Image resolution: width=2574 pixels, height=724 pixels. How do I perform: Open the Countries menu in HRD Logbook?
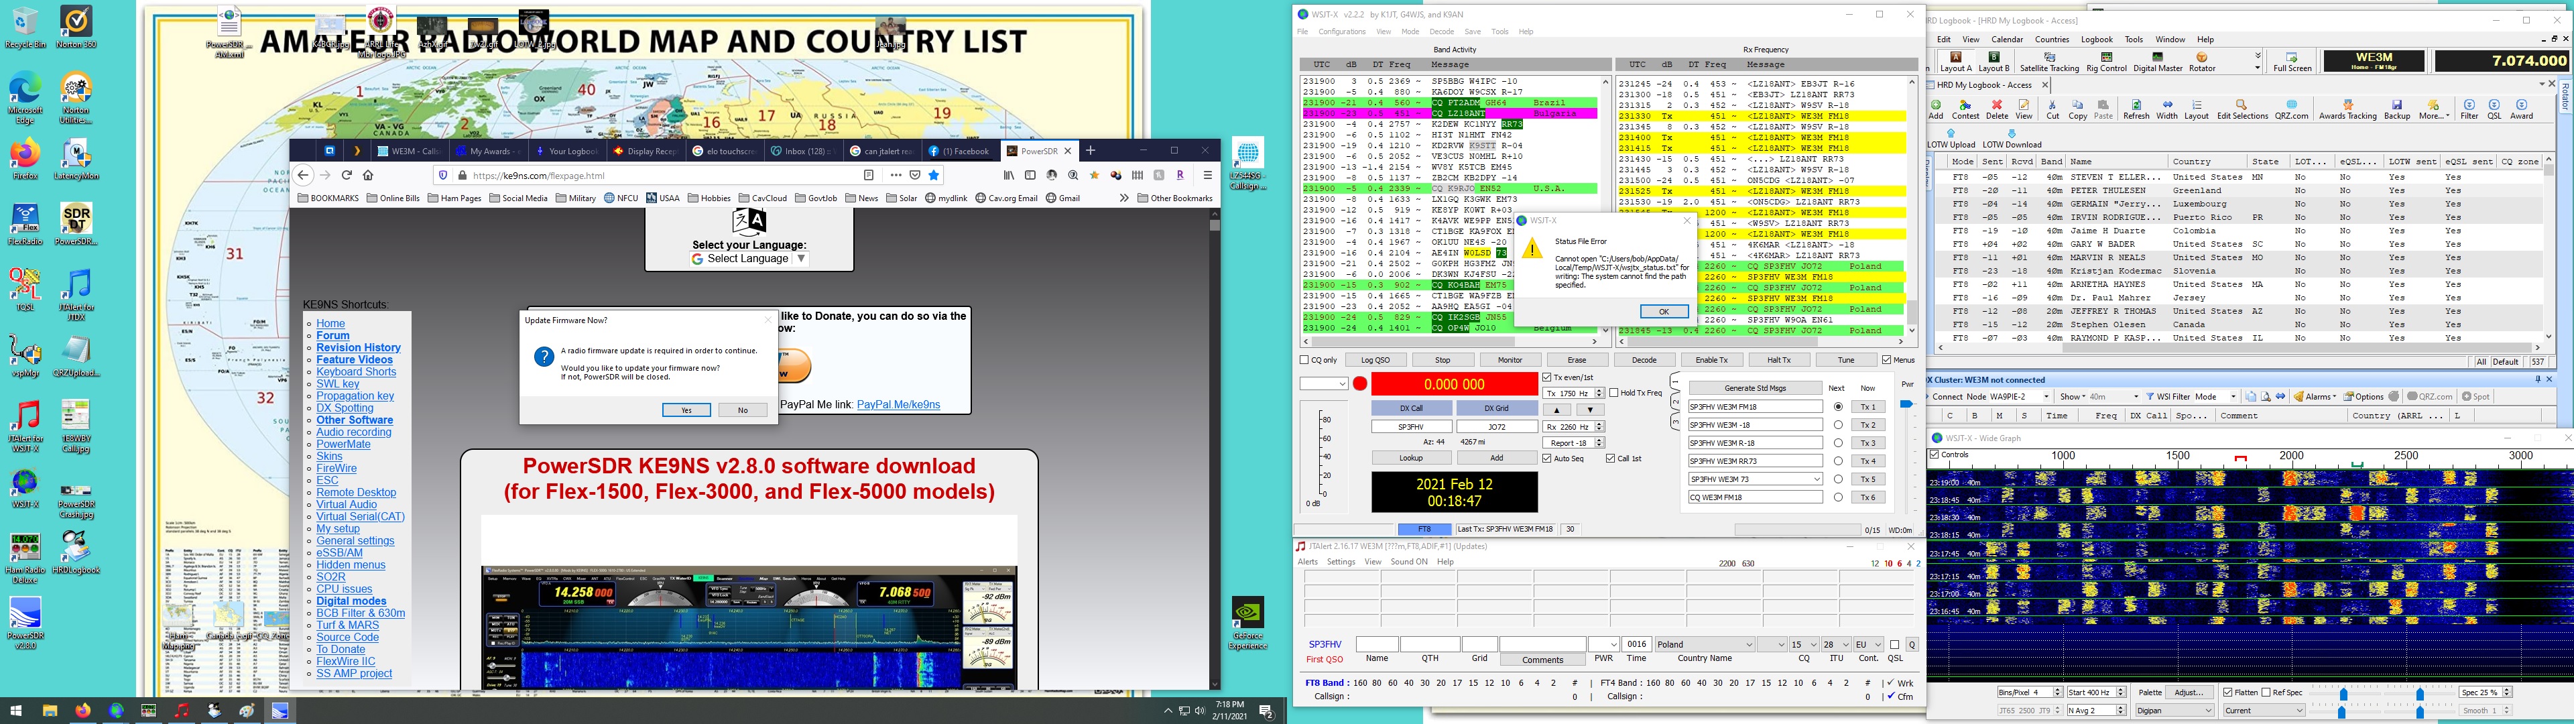(2051, 40)
